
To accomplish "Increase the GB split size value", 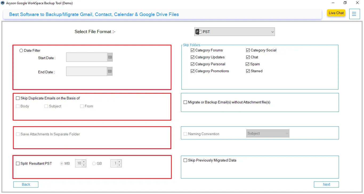I will (x=119, y=162).
